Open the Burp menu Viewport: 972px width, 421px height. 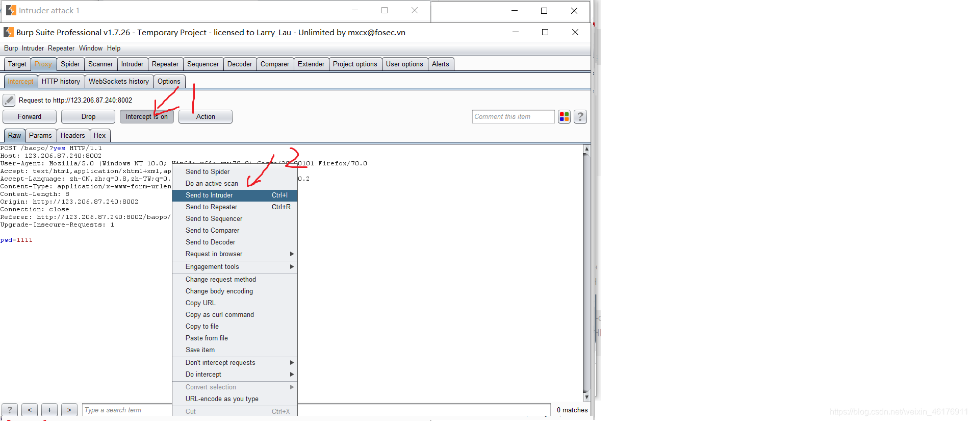point(11,48)
